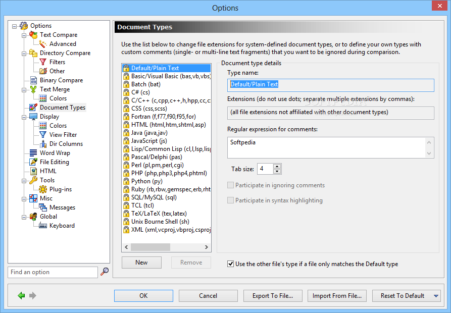451x313 pixels.
Task: Click the Regular expression for comments box
Action: (326, 147)
